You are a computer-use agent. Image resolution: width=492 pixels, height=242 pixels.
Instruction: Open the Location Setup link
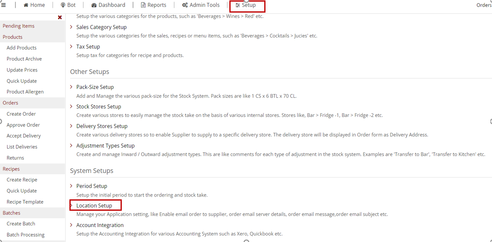94,205
